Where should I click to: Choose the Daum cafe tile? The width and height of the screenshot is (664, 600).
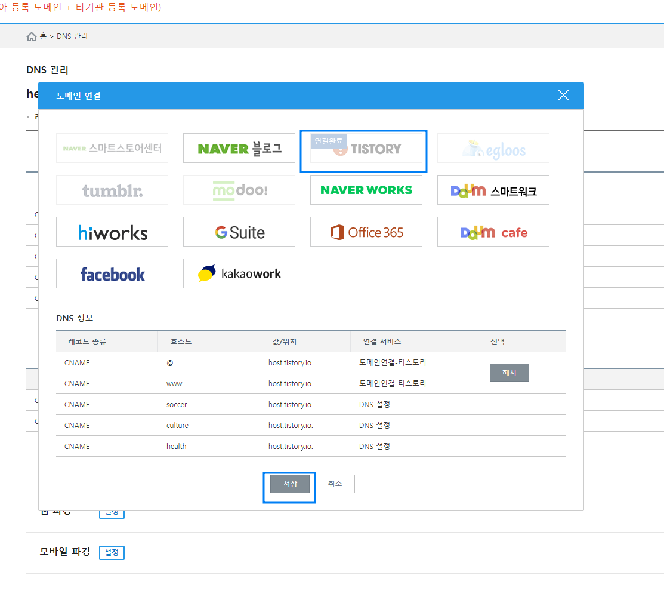click(x=493, y=232)
